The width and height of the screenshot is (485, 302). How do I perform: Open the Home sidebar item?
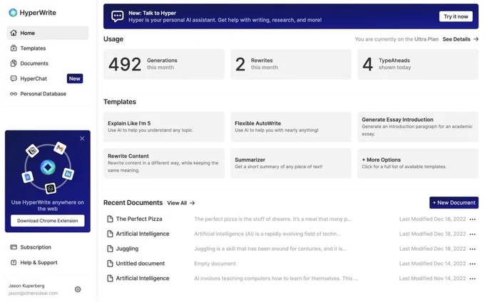click(x=48, y=33)
